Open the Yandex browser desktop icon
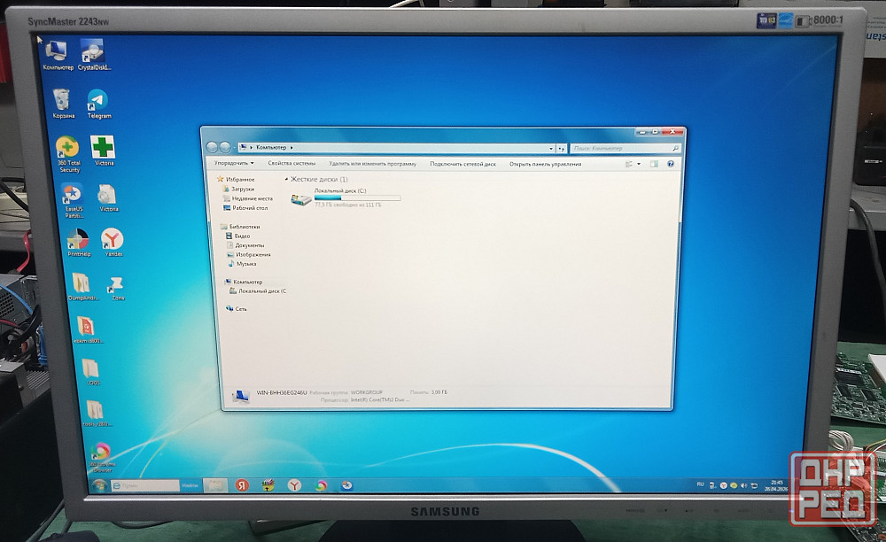The image size is (886, 542). (x=113, y=239)
